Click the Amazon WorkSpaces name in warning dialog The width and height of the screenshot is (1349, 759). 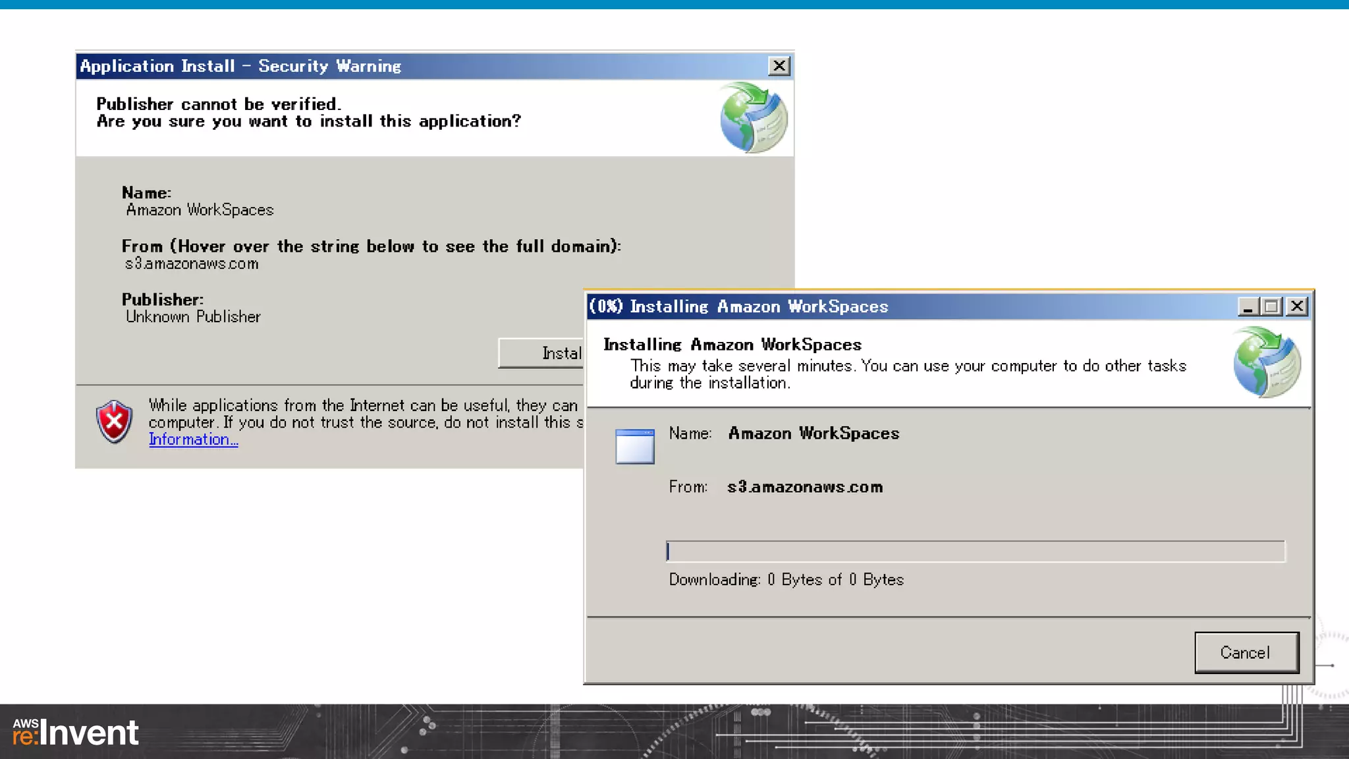tap(200, 210)
